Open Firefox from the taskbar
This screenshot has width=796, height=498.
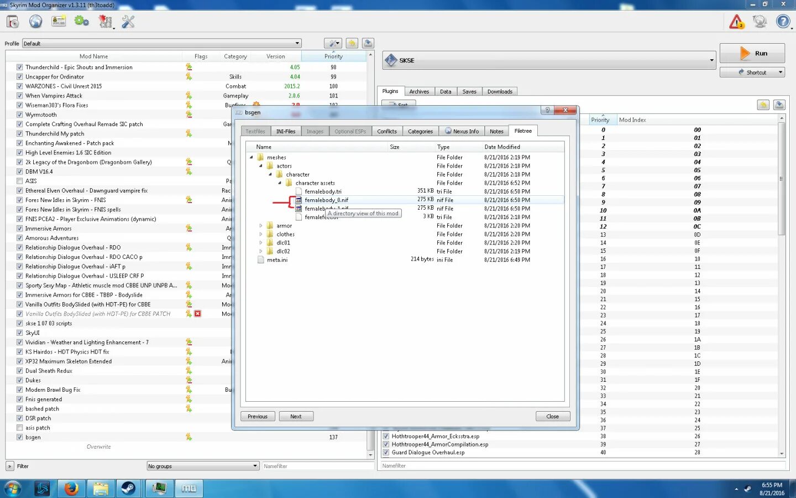[71, 489]
